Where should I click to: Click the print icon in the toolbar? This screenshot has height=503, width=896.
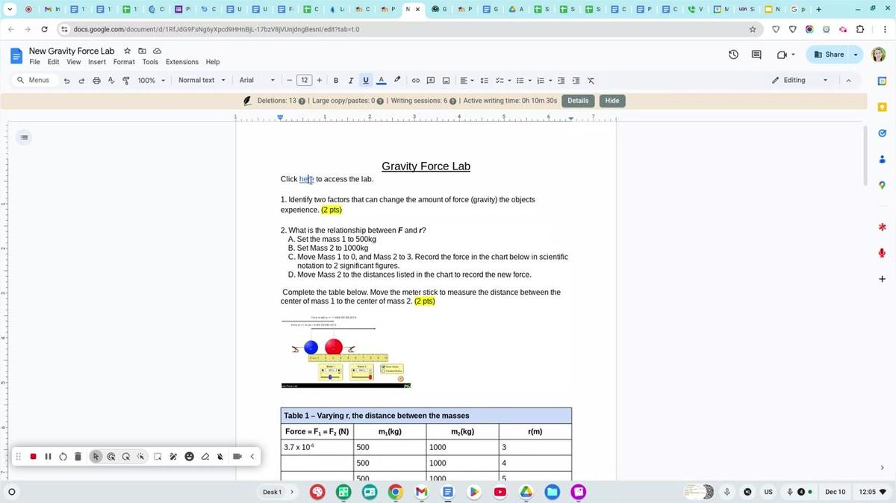(96, 81)
